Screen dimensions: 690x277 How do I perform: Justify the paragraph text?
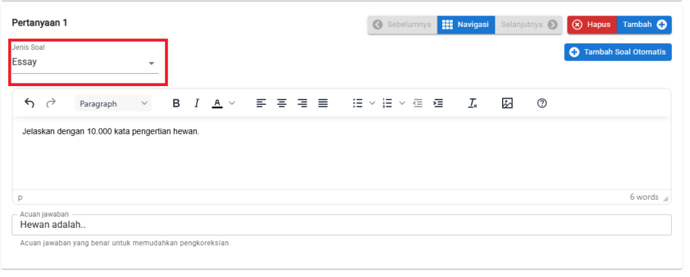click(323, 103)
